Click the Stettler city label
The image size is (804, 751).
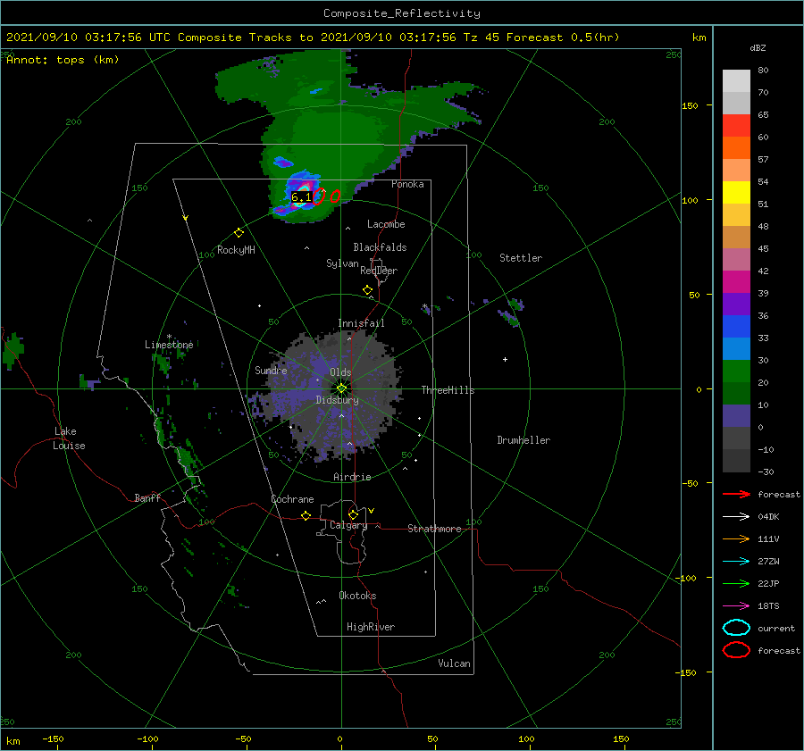(521, 258)
